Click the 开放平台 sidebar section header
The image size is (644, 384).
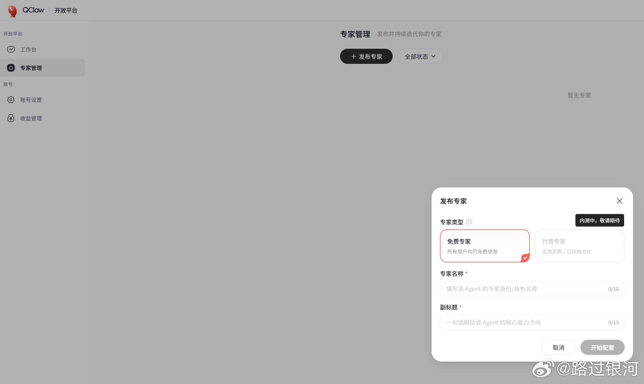point(13,34)
